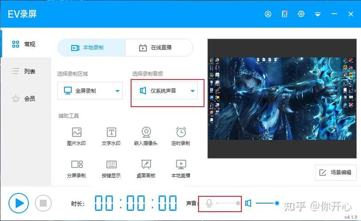
Task: Click the EV录屏 application title
Action: [x=22, y=14]
